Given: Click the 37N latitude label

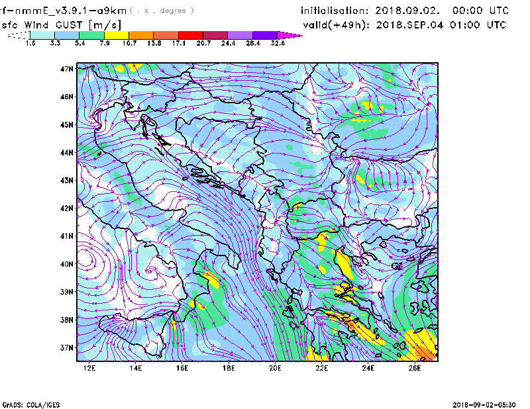Looking at the screenshot, I should tap(67, 347).
